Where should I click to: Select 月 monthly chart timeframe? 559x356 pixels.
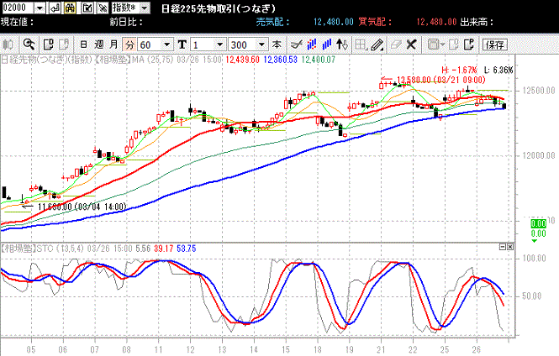pos(113,44)
